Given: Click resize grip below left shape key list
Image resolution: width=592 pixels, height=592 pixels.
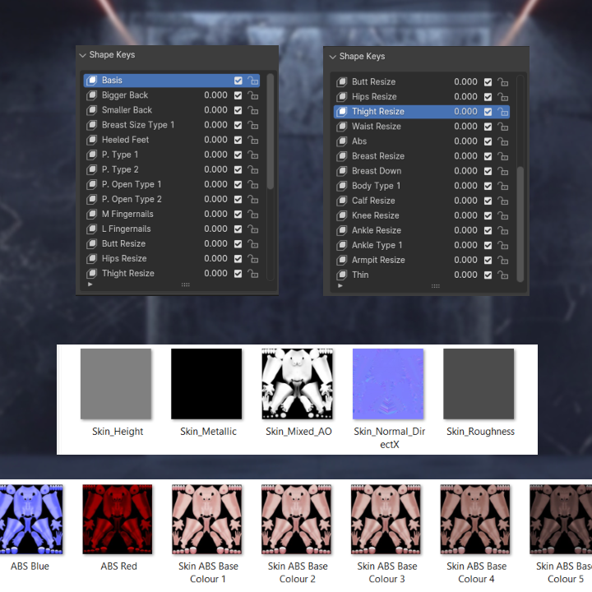Looking at the screenshot, I should point(185,284).
